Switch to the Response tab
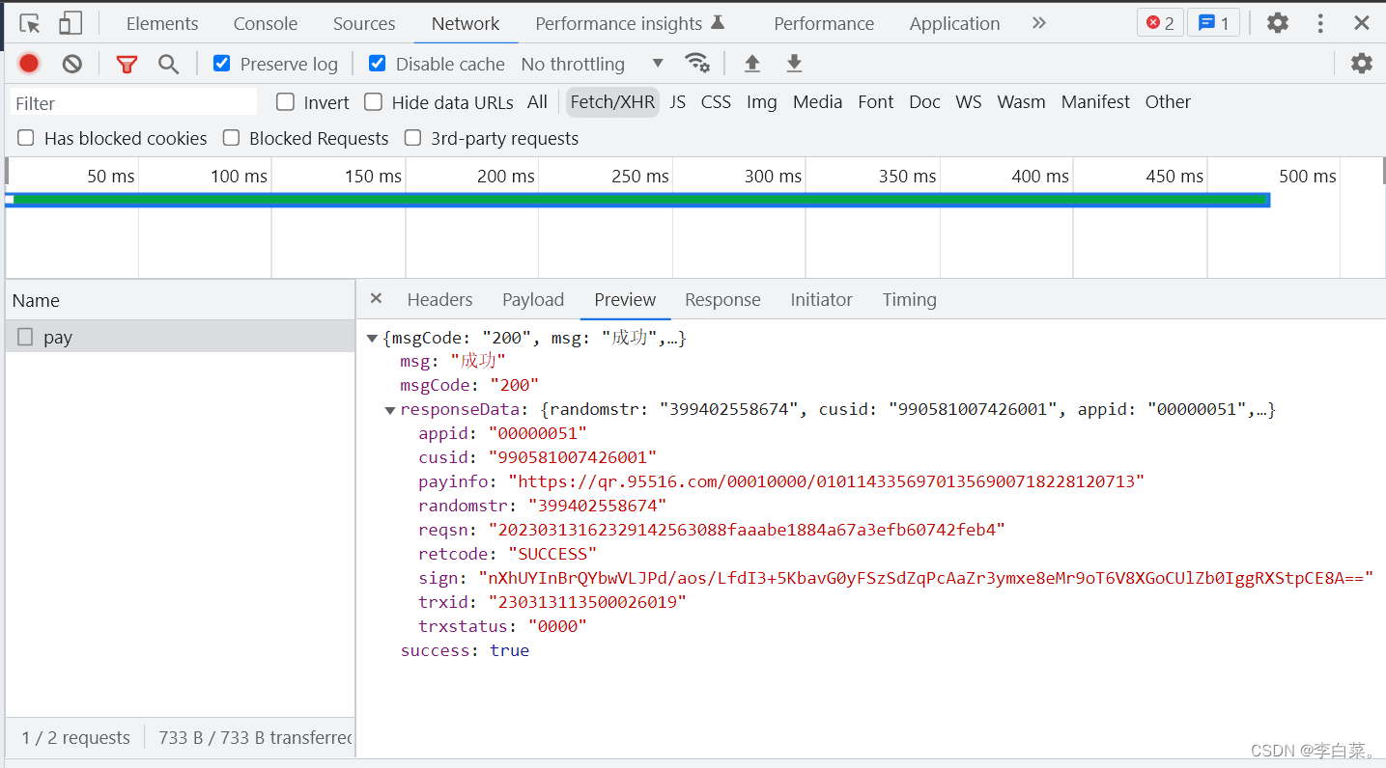 pos(722,299)
